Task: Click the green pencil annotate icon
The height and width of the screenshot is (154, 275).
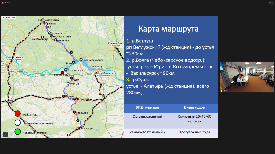Action: click(5, 134)
